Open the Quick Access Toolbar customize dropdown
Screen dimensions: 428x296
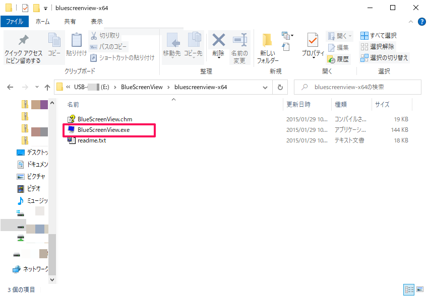coord(45,9)
